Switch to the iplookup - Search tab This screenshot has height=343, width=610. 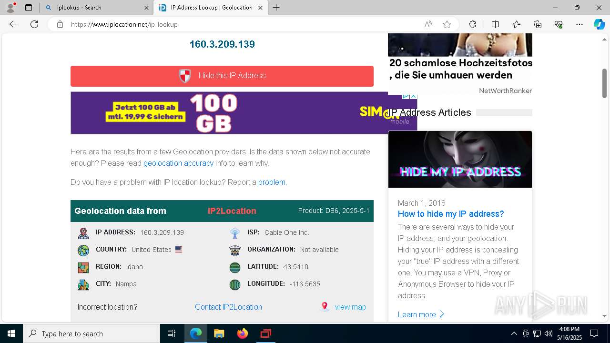click(x=96, y=8)
